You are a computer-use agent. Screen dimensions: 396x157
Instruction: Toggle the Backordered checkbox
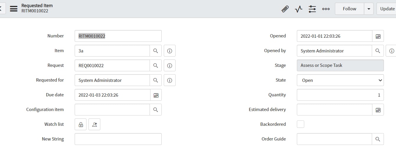[300, 124]
